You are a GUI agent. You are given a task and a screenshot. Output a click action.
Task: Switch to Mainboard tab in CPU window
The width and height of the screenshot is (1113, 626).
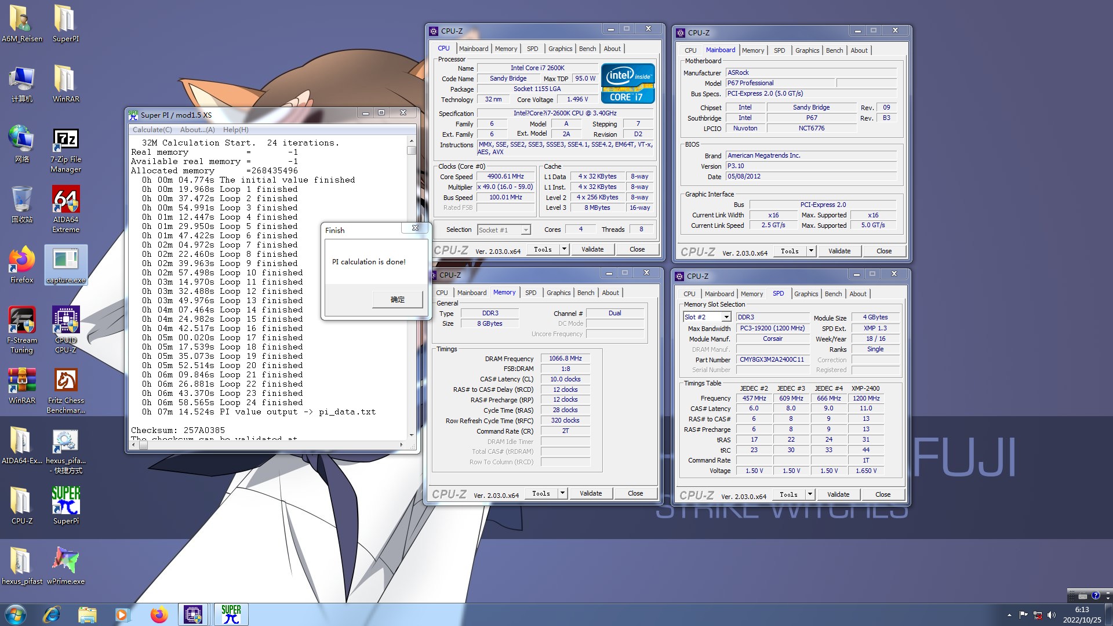(x=474, y=49)
